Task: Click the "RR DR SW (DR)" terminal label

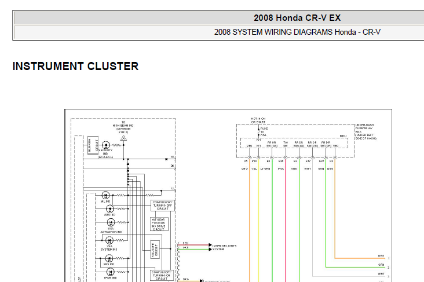Action: pyautogui.click(x=312, y=144)
